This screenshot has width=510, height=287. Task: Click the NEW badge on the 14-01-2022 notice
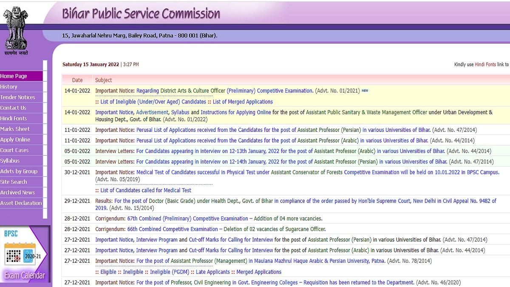365,90
